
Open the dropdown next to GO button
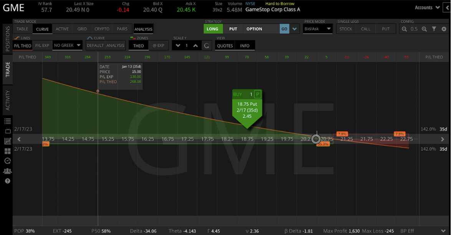click(x=294, y=29)
